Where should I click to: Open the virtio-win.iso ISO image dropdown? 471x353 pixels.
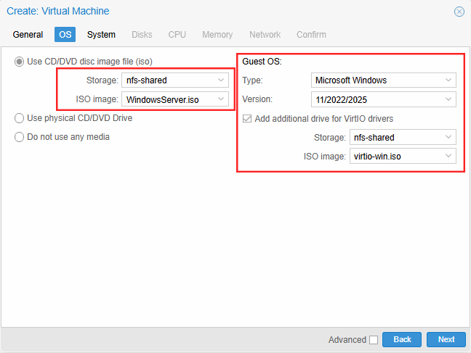click(448, 156)
